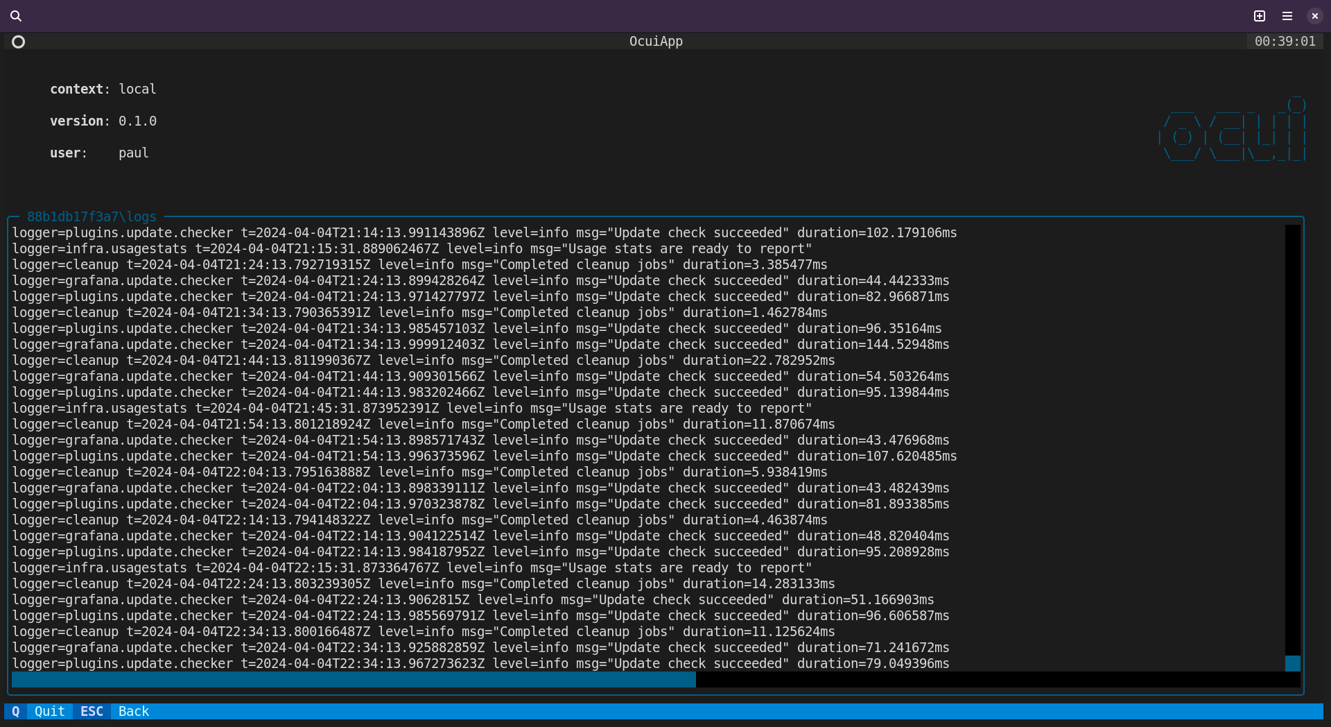Click the session timer showing 00:39:01
The image size is (1331, 727).
tap(1286, 41)
